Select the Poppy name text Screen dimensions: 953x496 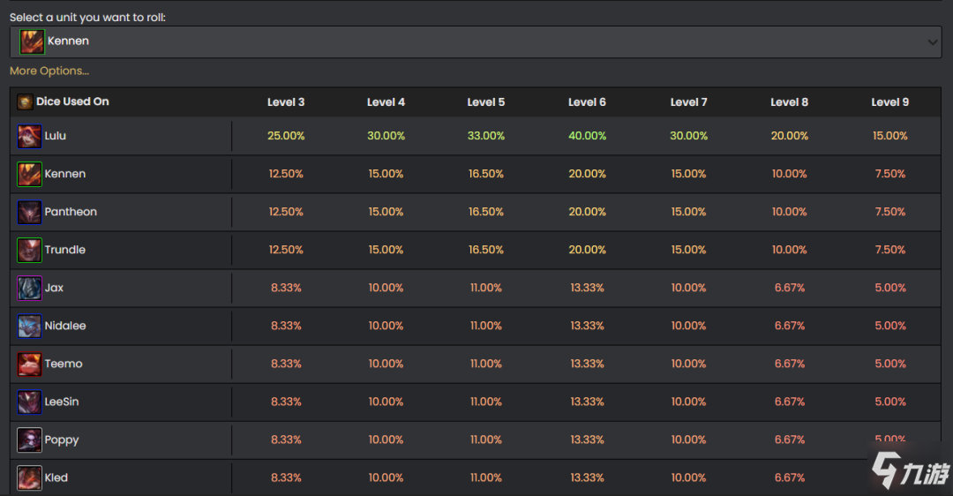tap(62, 440)
